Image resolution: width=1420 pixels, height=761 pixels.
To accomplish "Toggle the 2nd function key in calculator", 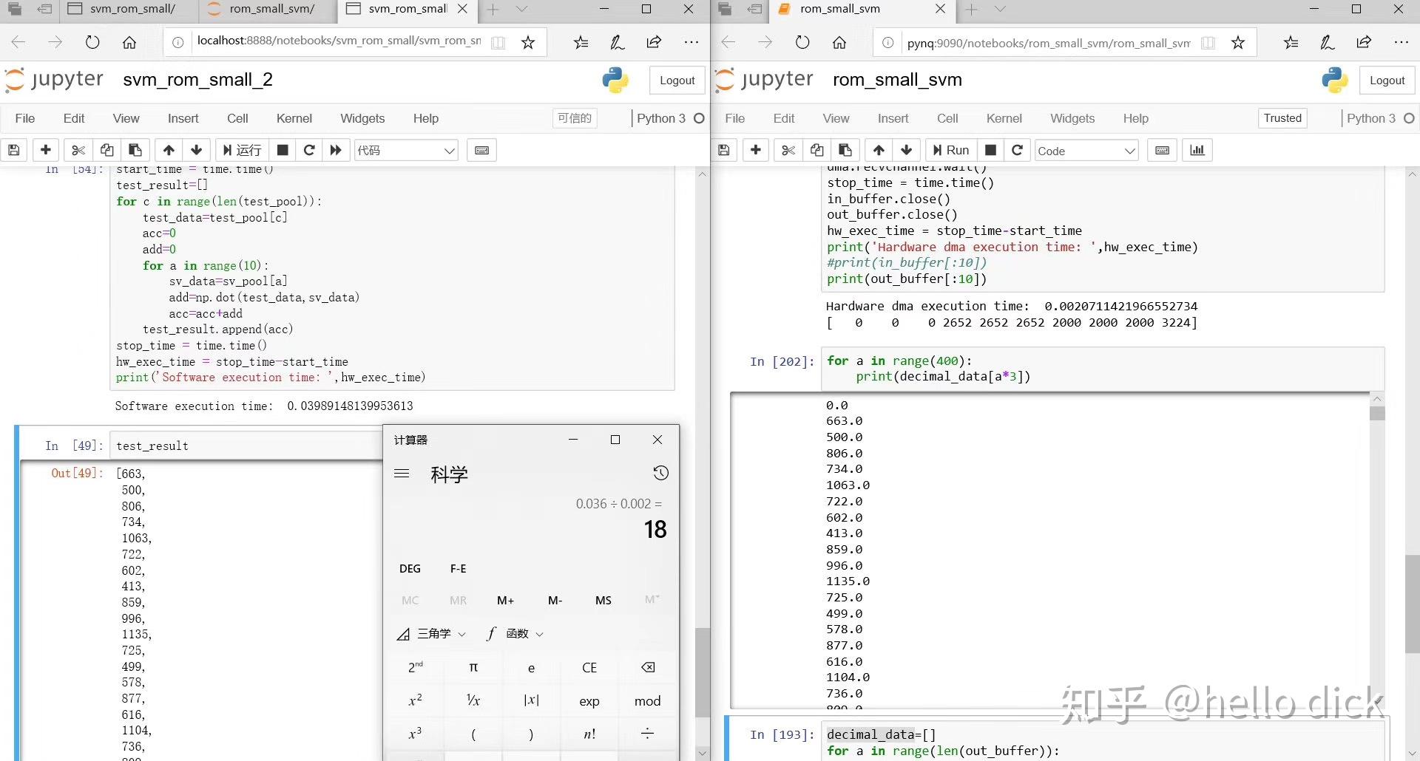I will pos(416,668).
